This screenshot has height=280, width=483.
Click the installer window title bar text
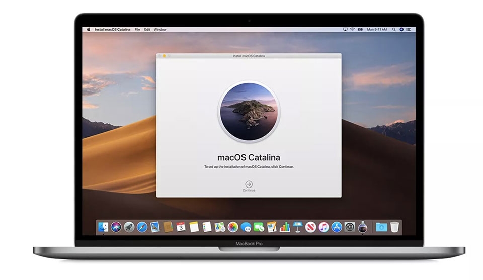[249, 56]
